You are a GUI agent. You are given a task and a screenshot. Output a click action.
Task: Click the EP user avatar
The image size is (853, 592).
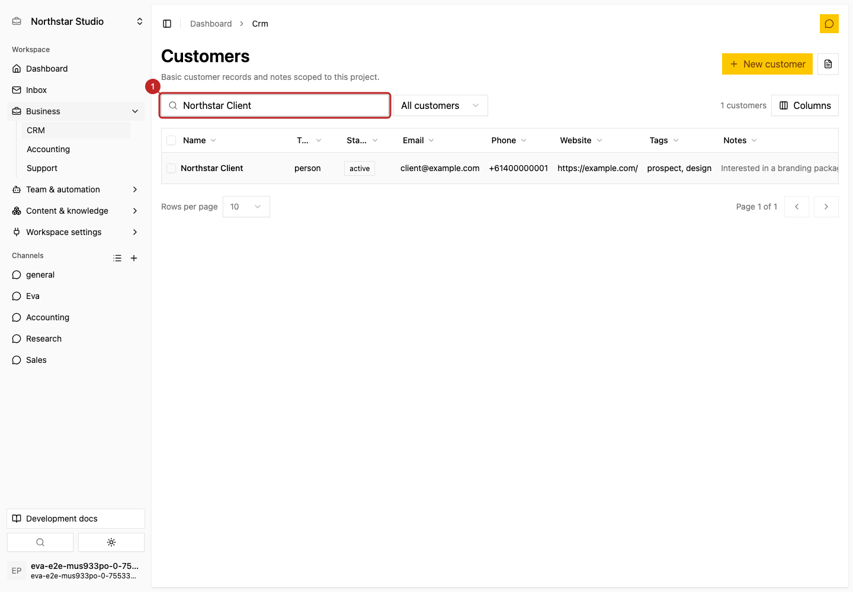pos(17,571)
